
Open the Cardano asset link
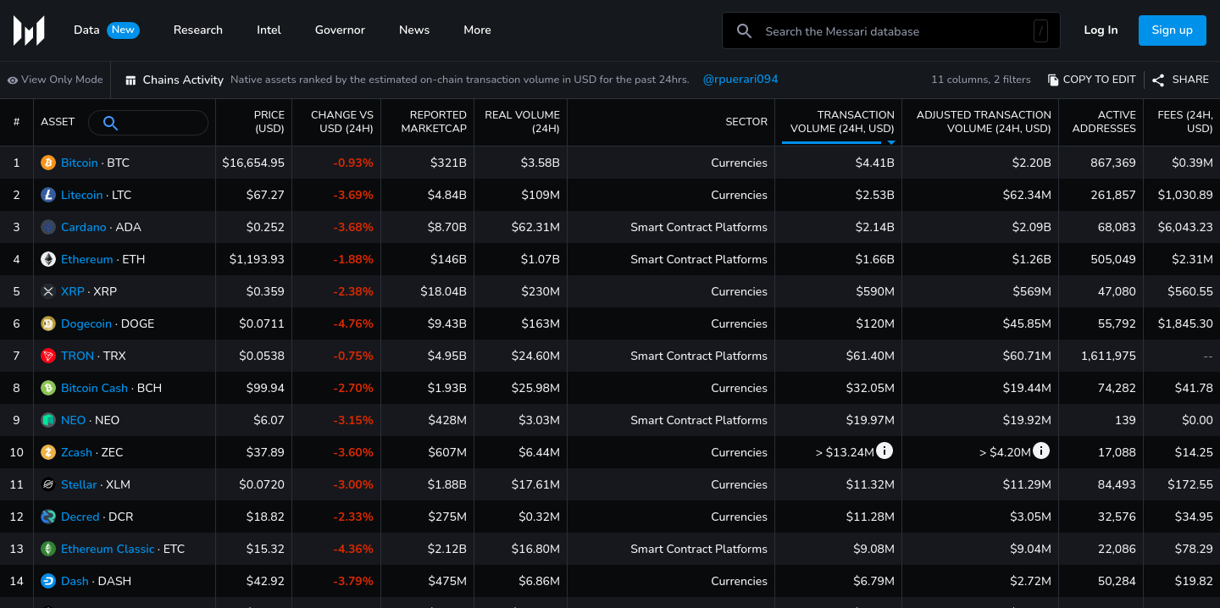84,227
